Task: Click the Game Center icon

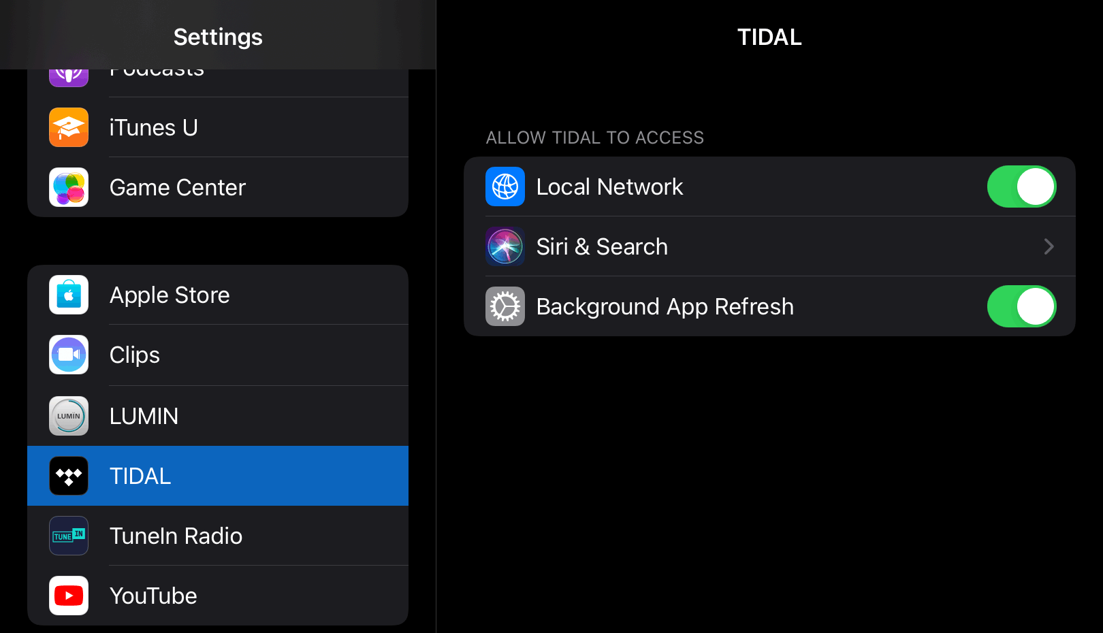Action: click(x=68, y=187)
